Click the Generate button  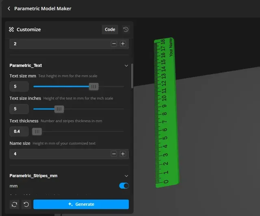point(81,204)
